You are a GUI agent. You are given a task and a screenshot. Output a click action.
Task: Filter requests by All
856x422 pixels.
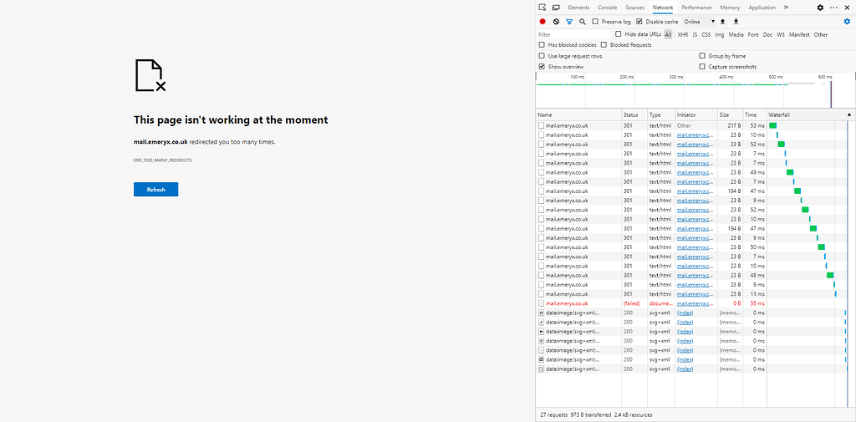point(668,34)
